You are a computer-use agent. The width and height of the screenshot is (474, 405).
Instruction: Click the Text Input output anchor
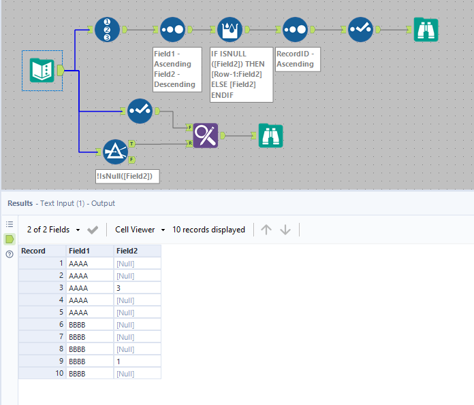[x=61, y=70]
